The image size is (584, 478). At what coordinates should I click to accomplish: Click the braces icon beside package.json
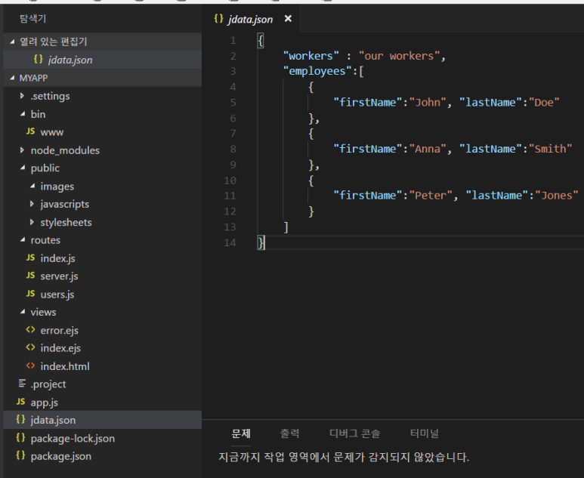pyautogui.click(x=21, y=456)
